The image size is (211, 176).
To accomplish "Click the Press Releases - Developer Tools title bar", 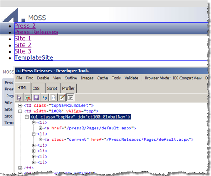I will 111,71.
